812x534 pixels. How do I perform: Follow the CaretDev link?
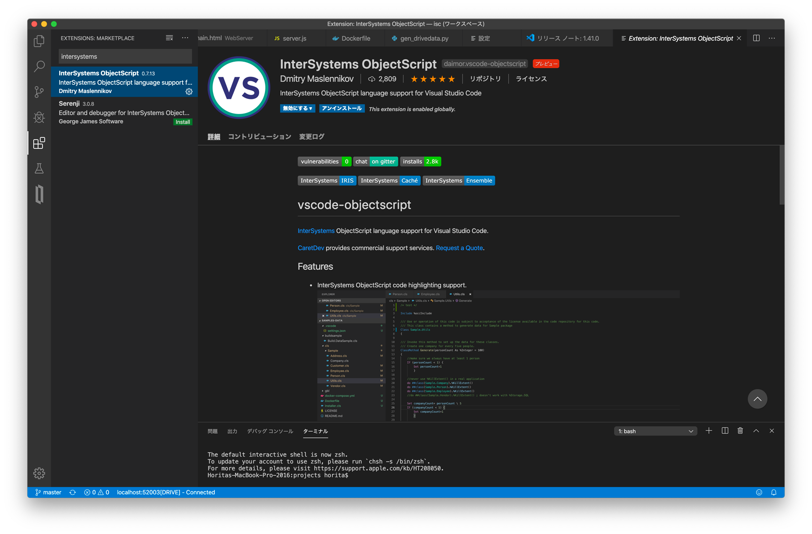[311, 248]
